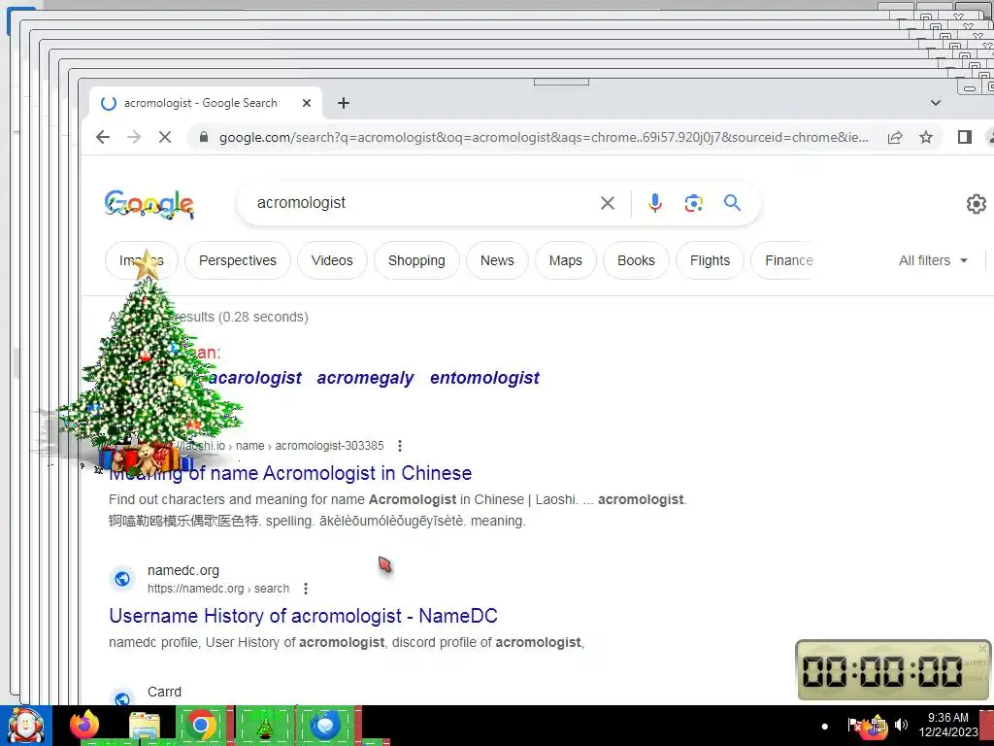Viewport: 994px width, 746px height.
Task: Bookmark this page with the star icon
Action: click(926, 137)
